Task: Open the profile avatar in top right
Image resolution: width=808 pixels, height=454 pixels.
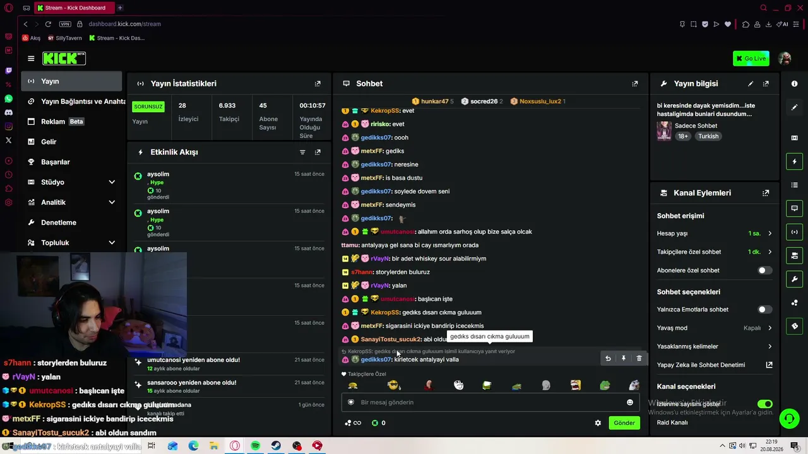Action: coord(785,59)
